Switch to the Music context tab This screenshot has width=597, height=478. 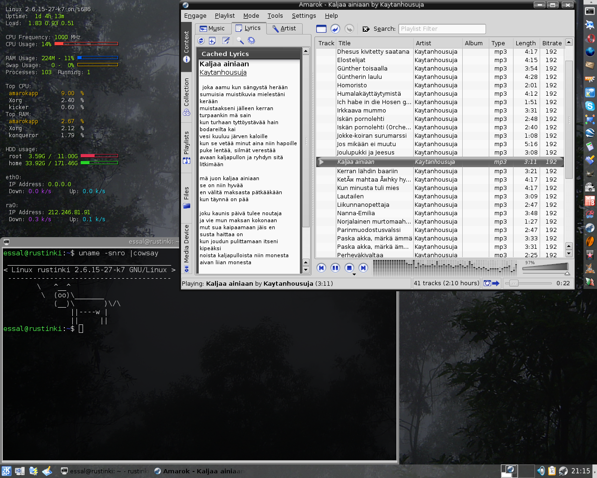(x=213, y=28)
